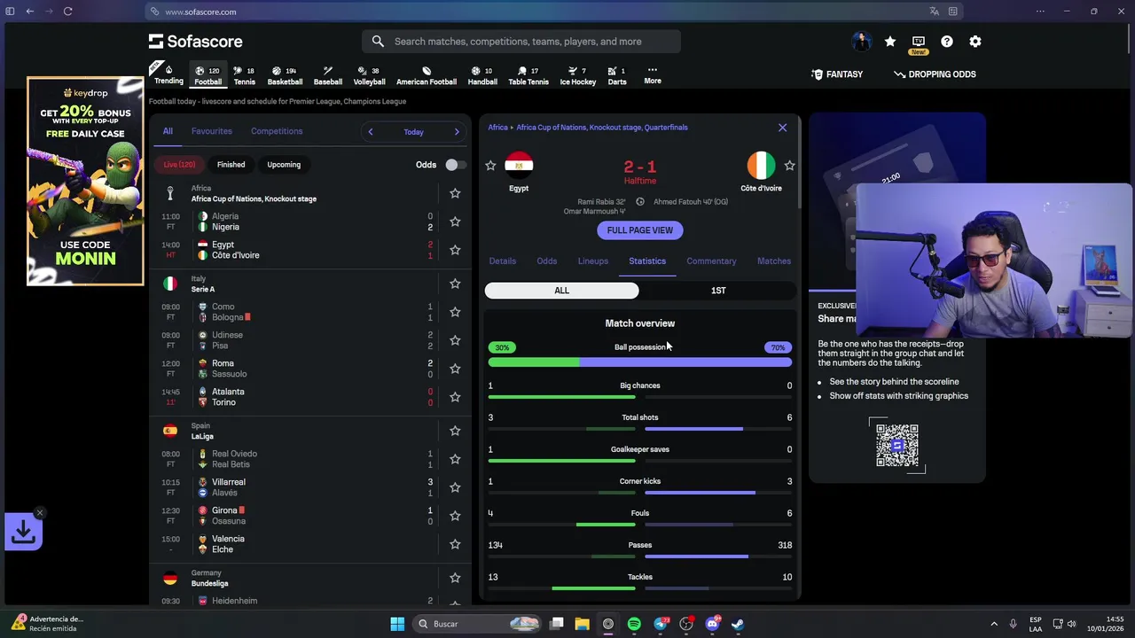Open Steam from the taskbar

(738, 624)
